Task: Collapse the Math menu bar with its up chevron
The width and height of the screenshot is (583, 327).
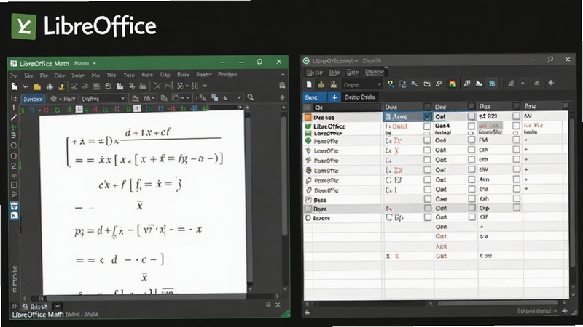Action: click(x=283, y=75)
